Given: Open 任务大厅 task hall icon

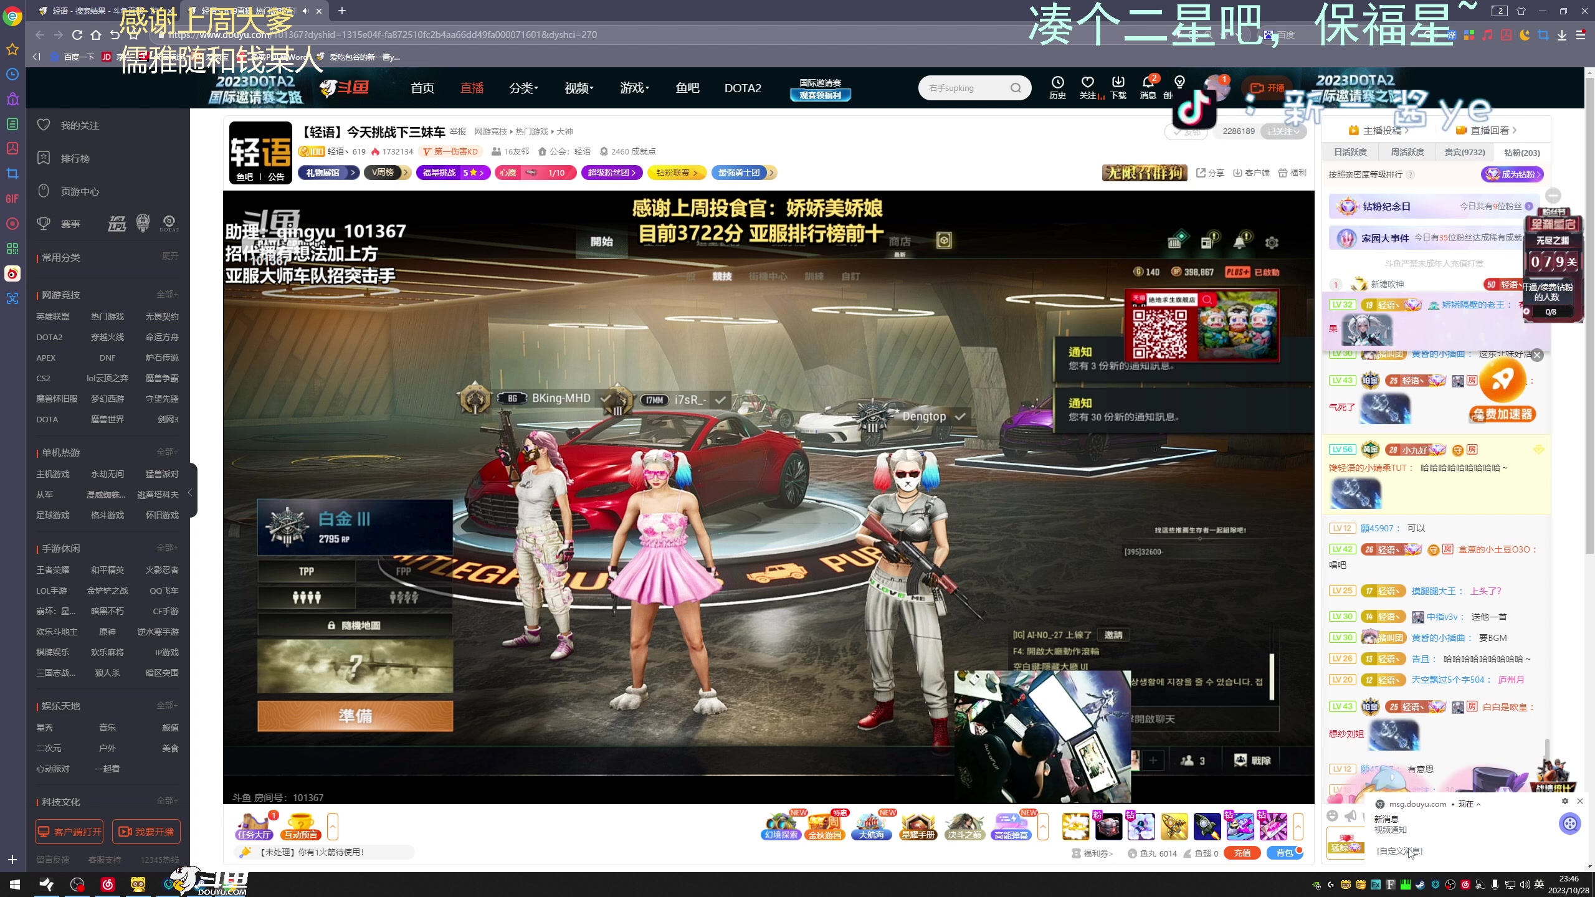Looking at the screenshot, I should [254, 827].
